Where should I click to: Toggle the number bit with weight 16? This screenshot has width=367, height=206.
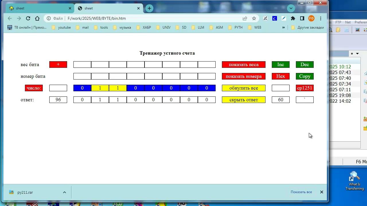(x=136, y=88)
